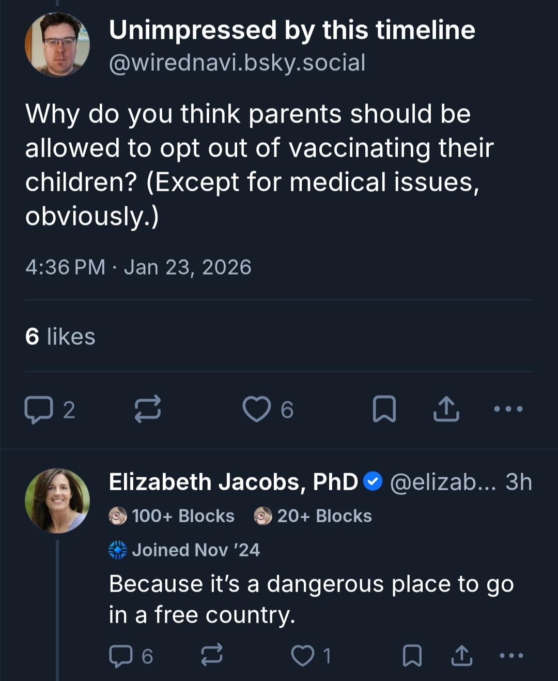Bookmark the main vaccination post
The image size is (558, 681).
coord(384,410)
